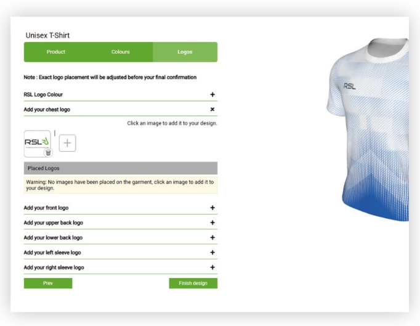Image resolution: width=420 pixels, height=326 pixels.
Task: Click plus icon beside right sleeve logo
Action: (x=212, y=267)
